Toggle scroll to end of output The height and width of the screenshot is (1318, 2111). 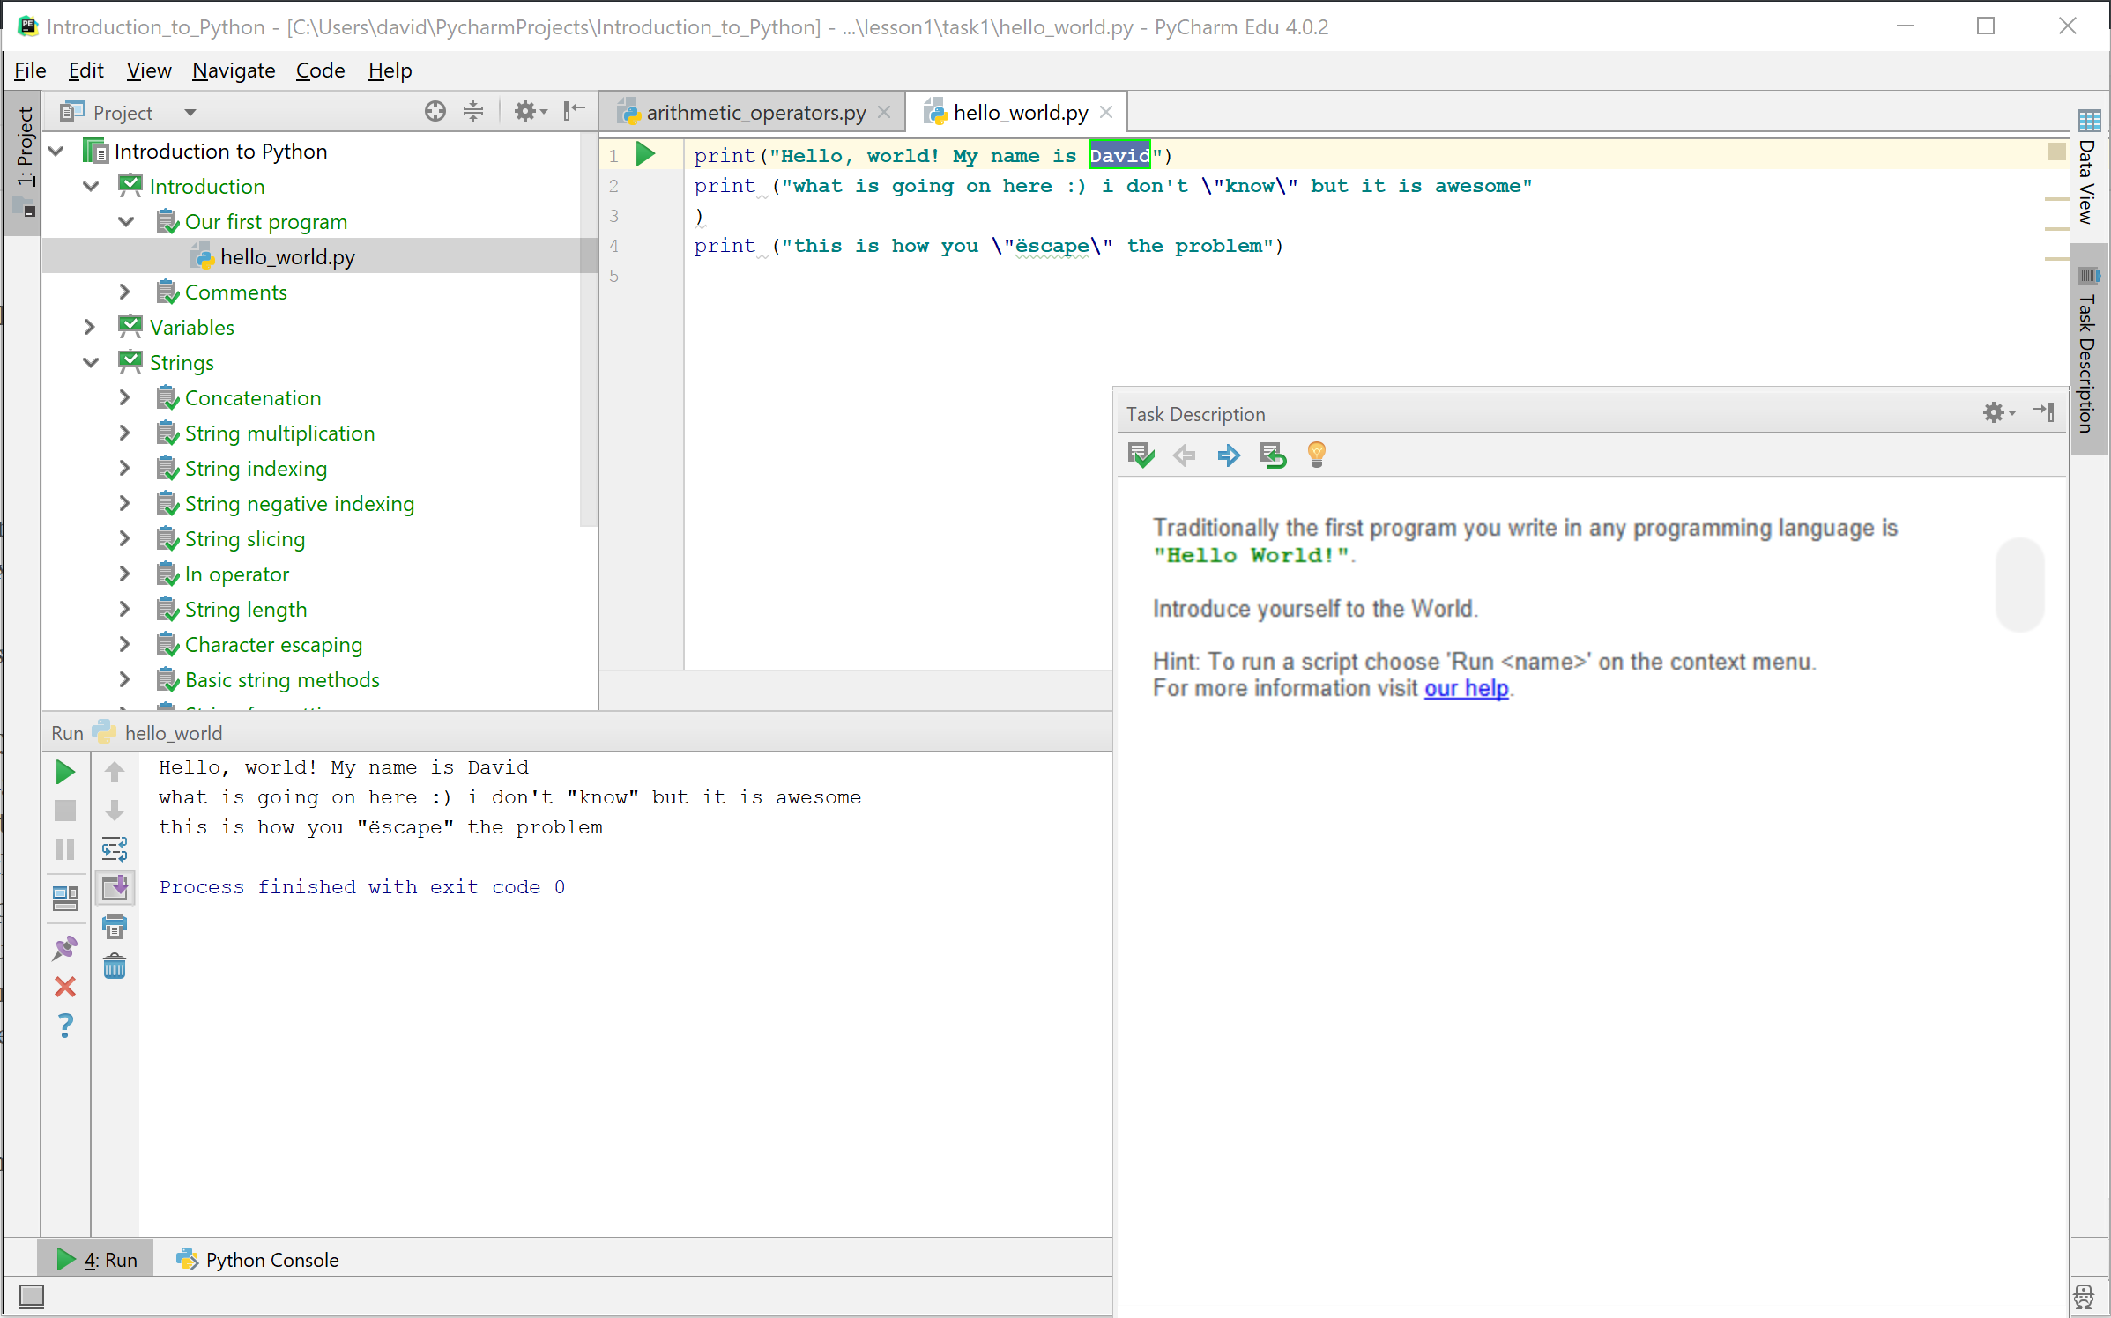coord(115,888)
